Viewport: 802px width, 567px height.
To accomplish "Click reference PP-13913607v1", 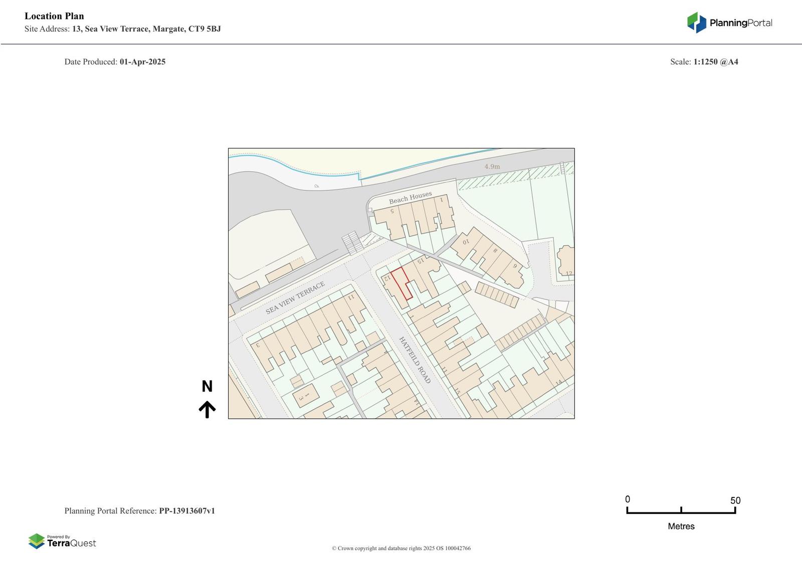I will click(x=187, y=511).
